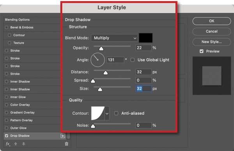This screenshot has height=151, width=234.
Task: Tick the Contour sub-effect checkbox in the styles list
Action: pos(9,35)
